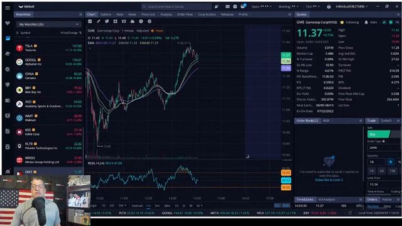Click the first icon in chart toolbar
The image size is (402, 226).
(x=90, y=21)
